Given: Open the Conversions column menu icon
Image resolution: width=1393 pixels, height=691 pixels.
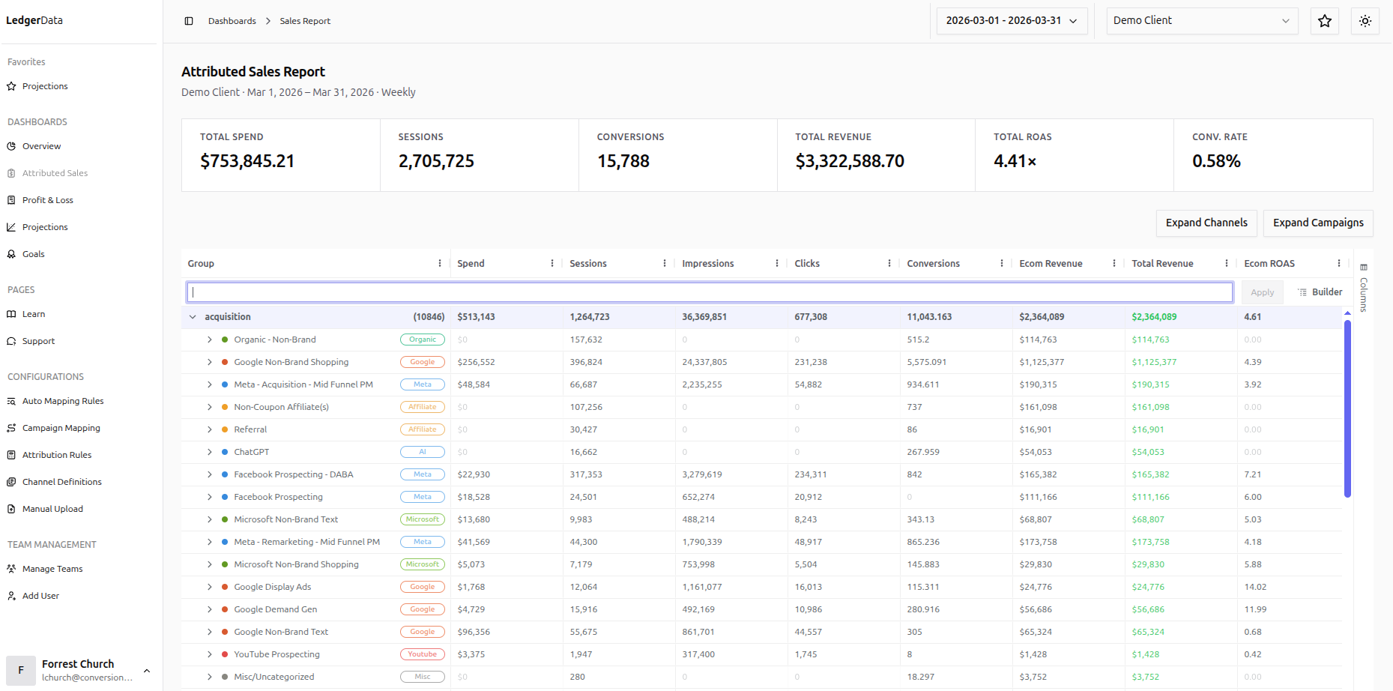Looking at the screenshot, I should pyautogui.click(x=1002, y=264).
